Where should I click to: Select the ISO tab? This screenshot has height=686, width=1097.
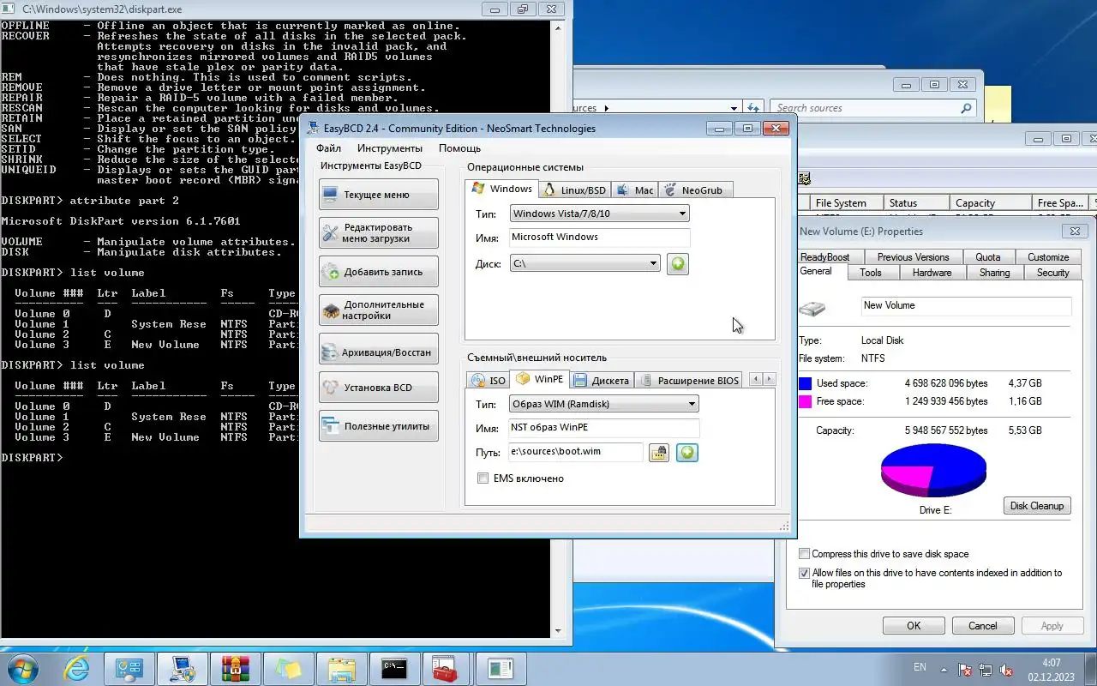coord(489,381)
